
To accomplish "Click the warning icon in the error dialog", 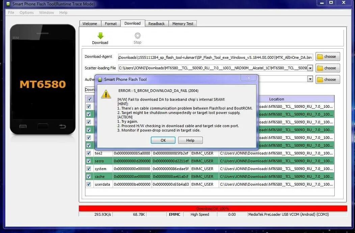I will tap(106, 94).
